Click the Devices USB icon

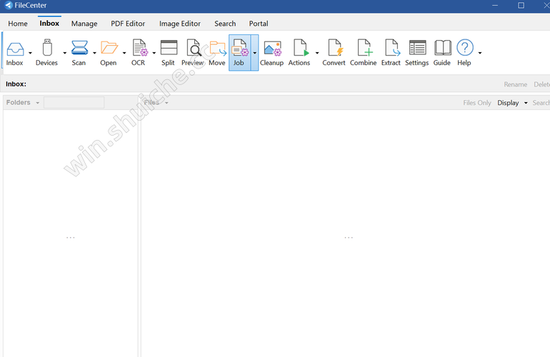coord(46,49)
